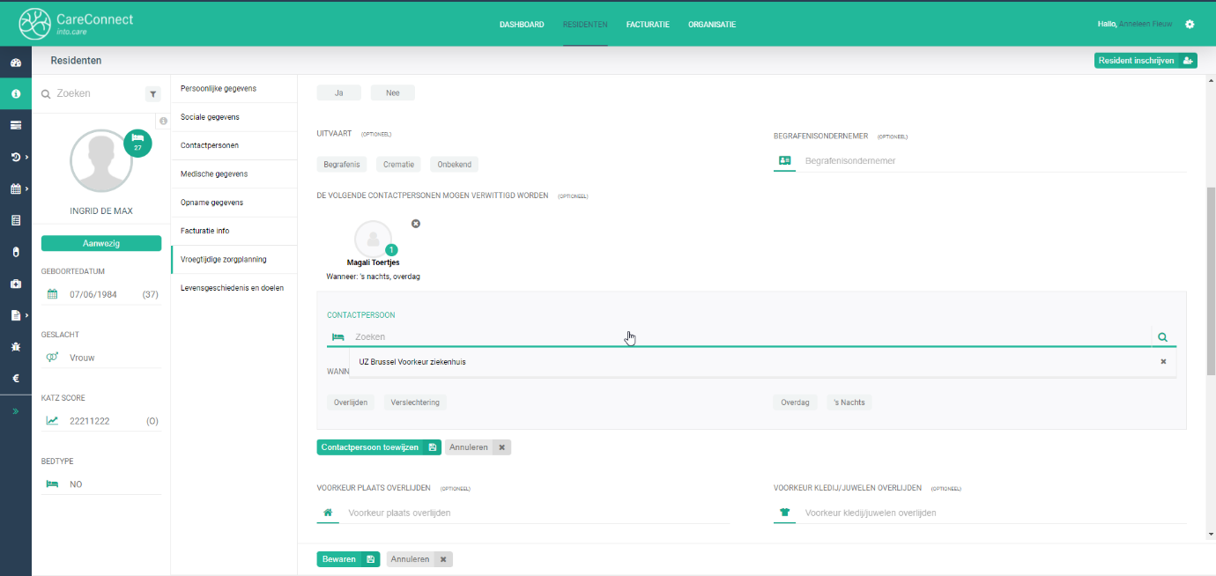This screenshot has width=1216, height=576.
Task: Open the medication pill icon in sidebar
Action: pyautogui.click(x=15, y=252)
